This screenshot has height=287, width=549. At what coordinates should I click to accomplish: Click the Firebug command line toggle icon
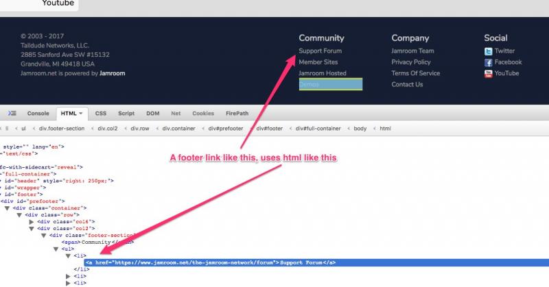[12, 113]
